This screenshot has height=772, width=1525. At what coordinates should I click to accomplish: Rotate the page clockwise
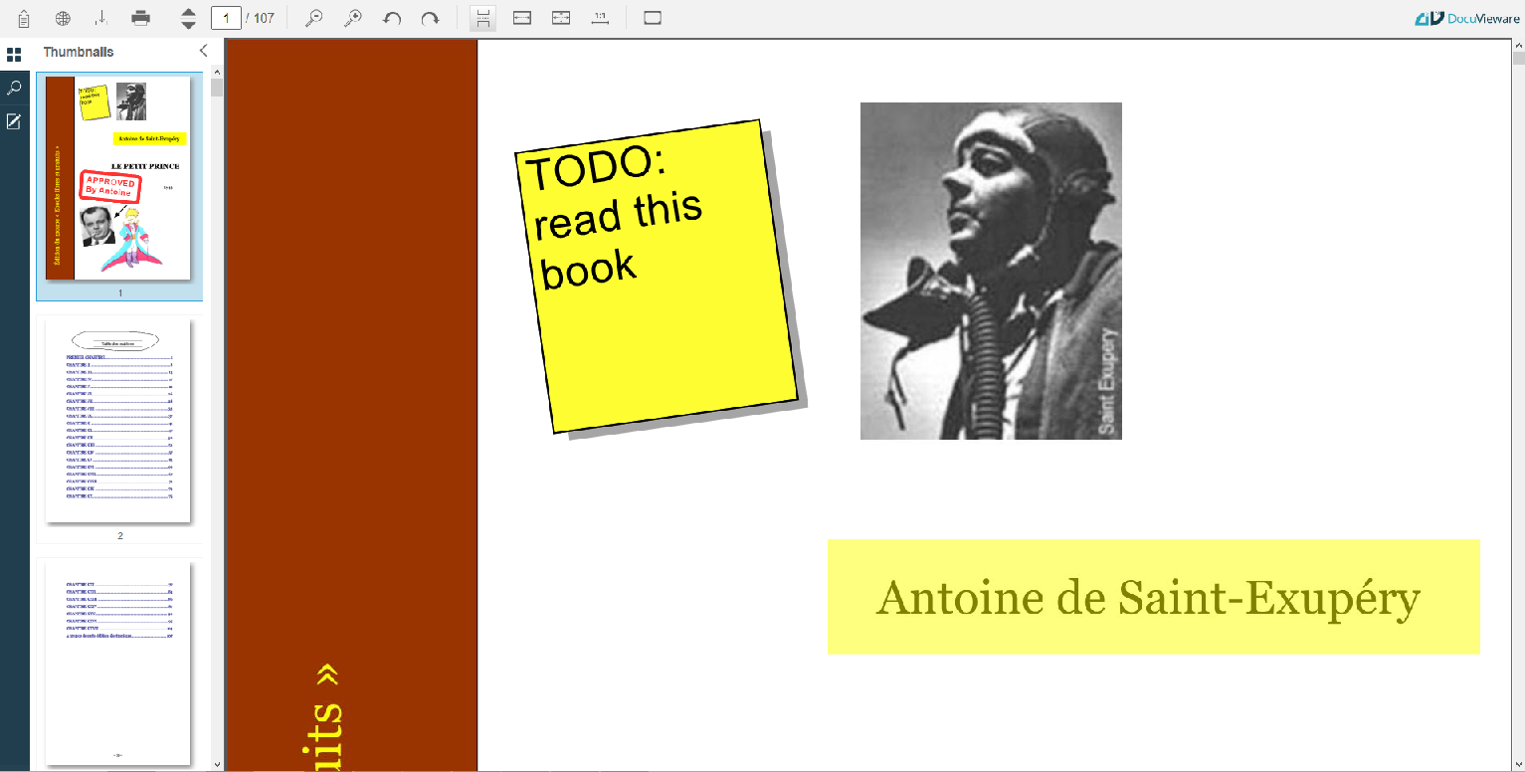click(430, 18)
